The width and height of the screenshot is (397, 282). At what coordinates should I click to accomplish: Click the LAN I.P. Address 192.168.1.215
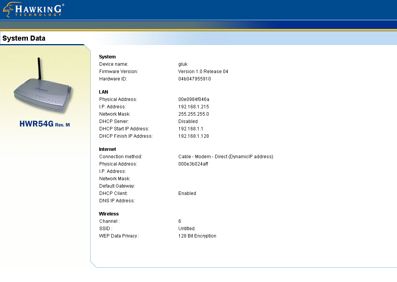pos(193,106)
